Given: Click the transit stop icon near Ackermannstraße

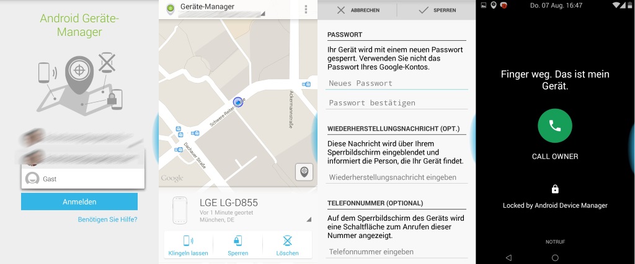Looking at the screenshot, I should [x=306, y=84].
